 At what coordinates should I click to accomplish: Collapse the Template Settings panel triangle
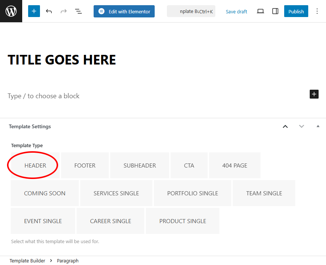pyautogui.click(x=318, y=126)
